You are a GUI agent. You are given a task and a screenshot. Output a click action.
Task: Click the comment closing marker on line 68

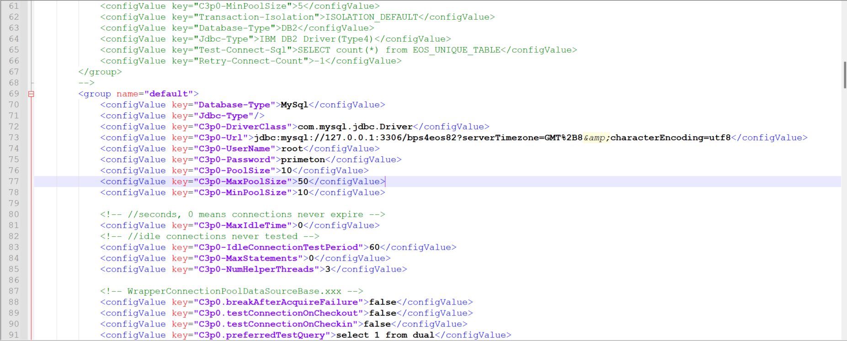point(86,83)
